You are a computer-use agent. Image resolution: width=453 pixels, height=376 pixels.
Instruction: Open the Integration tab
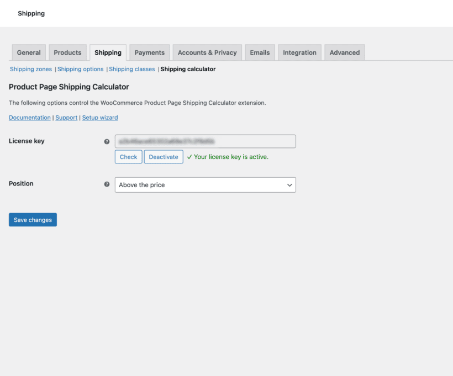click(x=299, y=52)
